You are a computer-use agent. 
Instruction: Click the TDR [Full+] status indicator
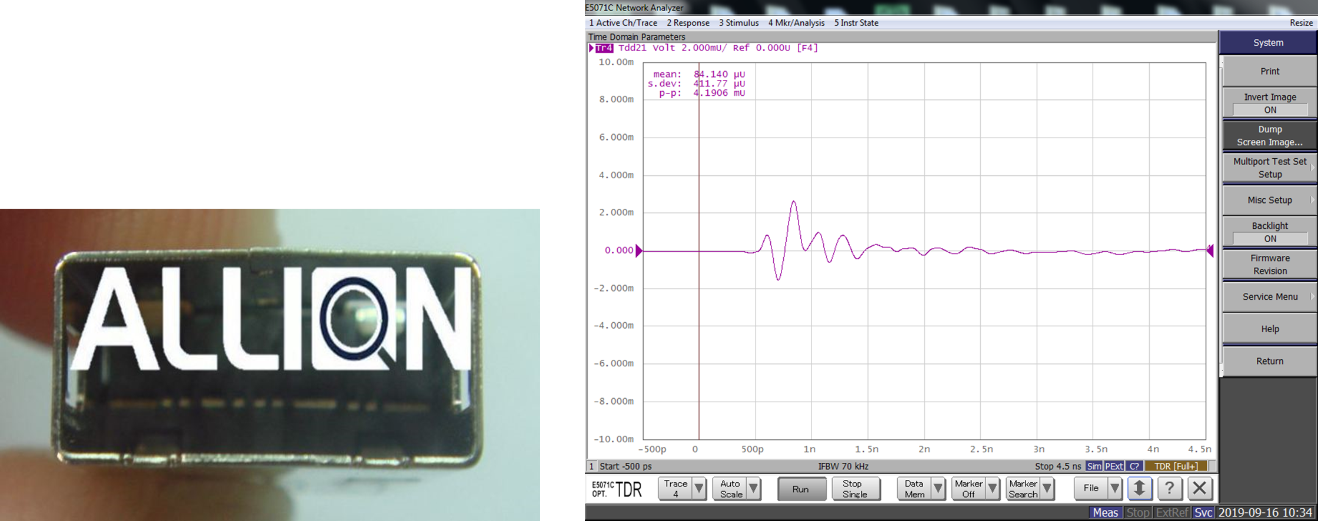pos(1176,466)
